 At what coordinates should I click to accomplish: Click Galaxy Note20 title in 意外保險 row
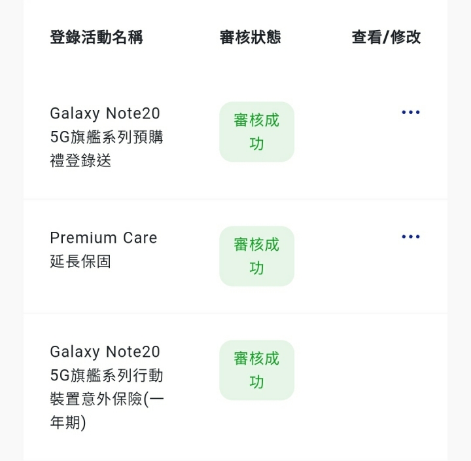105,352
